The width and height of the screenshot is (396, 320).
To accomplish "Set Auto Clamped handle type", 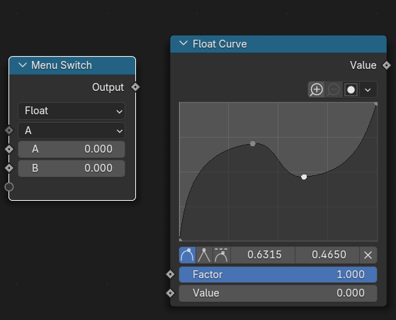I will coord(221,255).
